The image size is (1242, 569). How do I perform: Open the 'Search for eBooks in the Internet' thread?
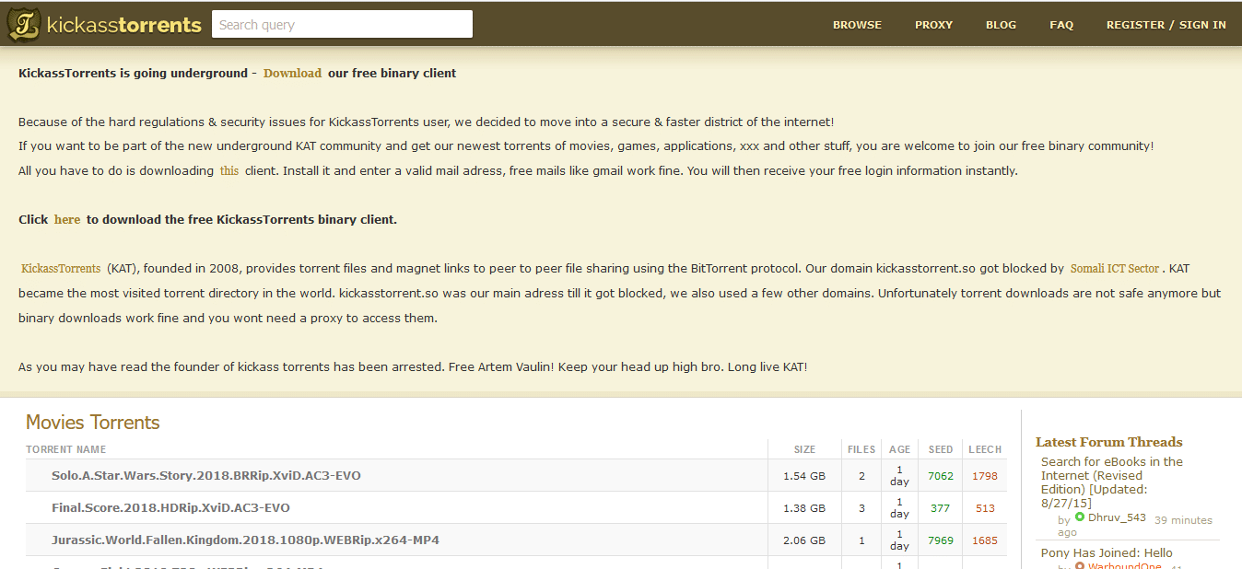(x=1112, y=482)
